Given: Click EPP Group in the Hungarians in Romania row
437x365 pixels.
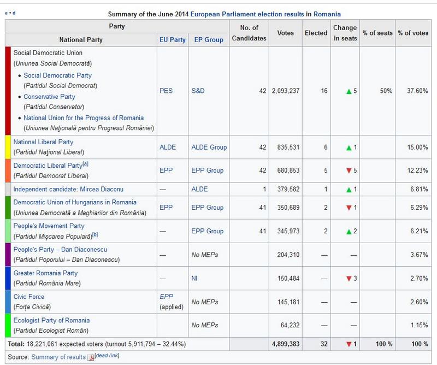Looking at the screenshot, I should click(x=208, y=208).
